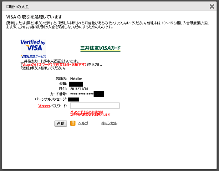This screenshot has height=171, width=219.
Task: Click the heading VISA の取引を処理しています
Action: (34, 17)
